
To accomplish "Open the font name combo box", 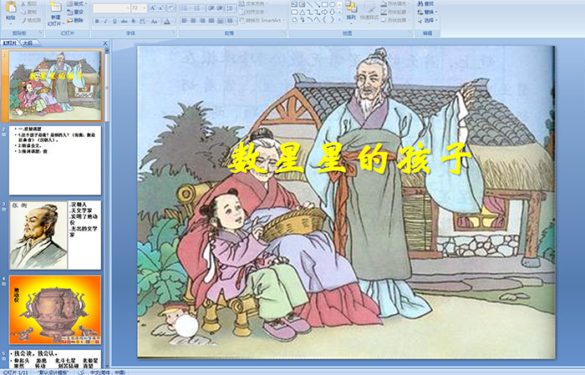I will tap(111, 8).
